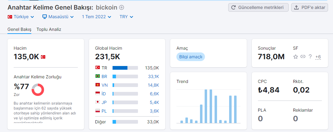Viewport: 333px width, 132px height.
Task: Click the question mark icon under SF
Action: [x=310, y=57]
